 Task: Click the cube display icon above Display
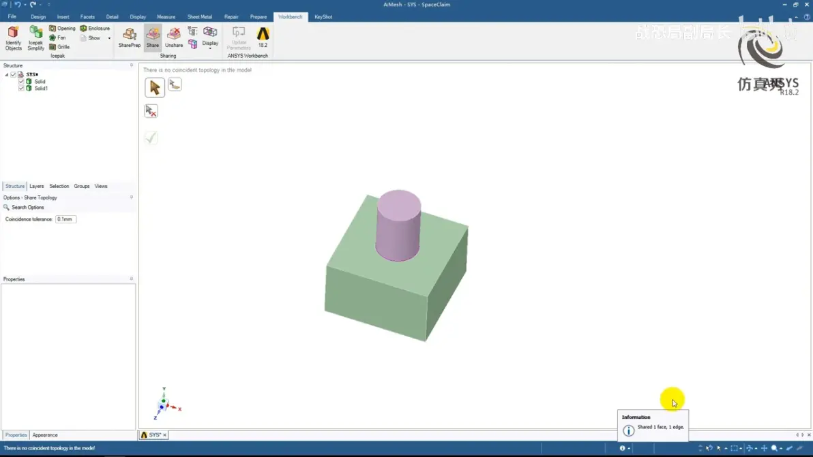(x=210, y=32)
